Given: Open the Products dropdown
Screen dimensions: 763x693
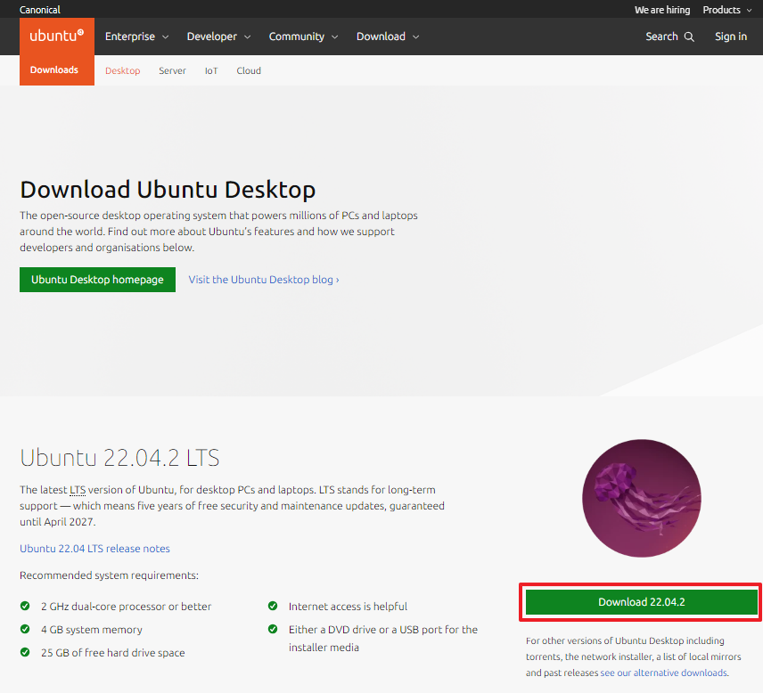Looking at the screenshot, I should 727,10.
